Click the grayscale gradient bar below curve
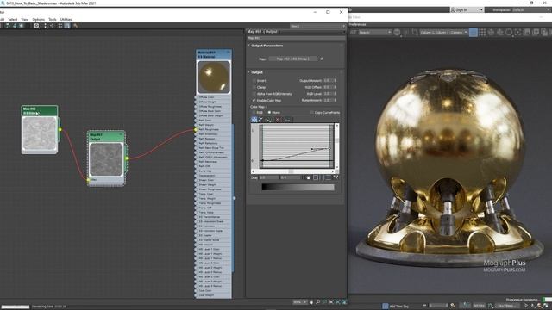 click(x=298, y=188)
